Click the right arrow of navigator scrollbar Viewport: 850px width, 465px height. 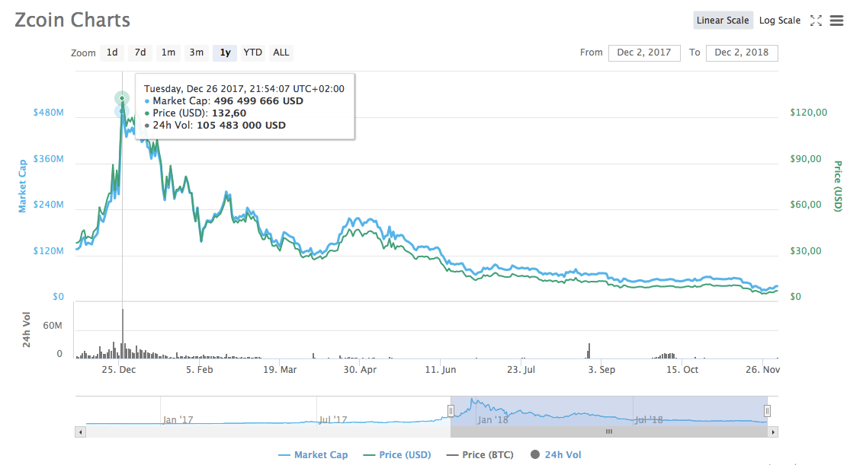(773, 432)
